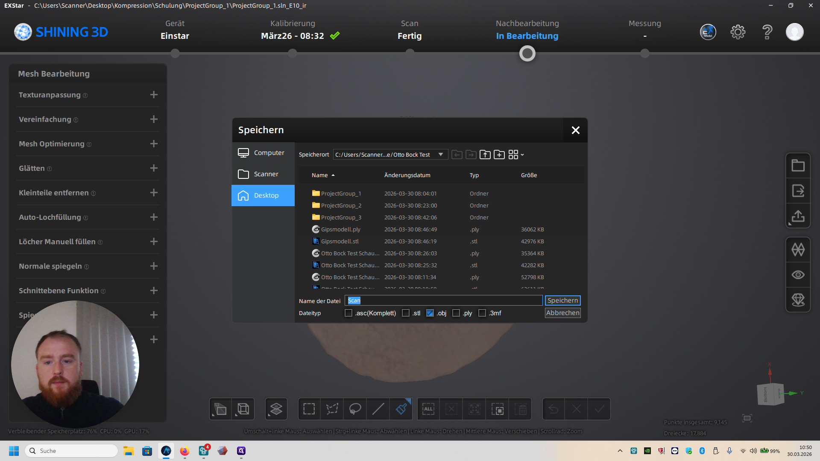Click the Speichern button

(x=562, y=301)
